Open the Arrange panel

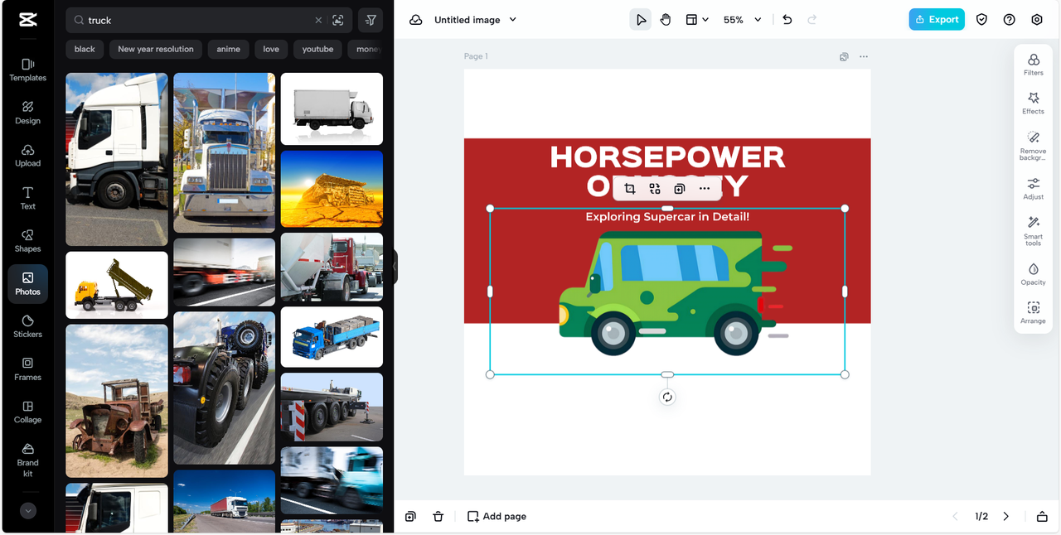click(1034, 313)
